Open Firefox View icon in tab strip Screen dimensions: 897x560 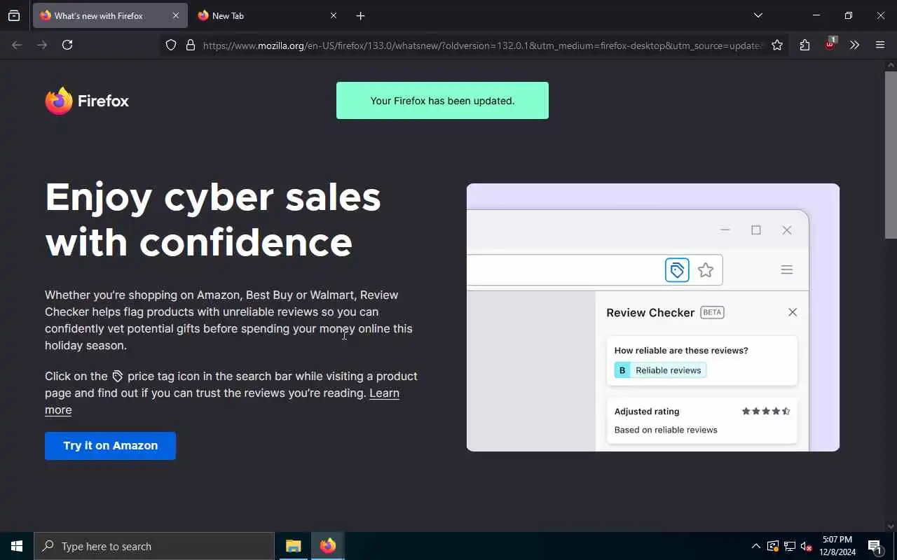point(14,15)
